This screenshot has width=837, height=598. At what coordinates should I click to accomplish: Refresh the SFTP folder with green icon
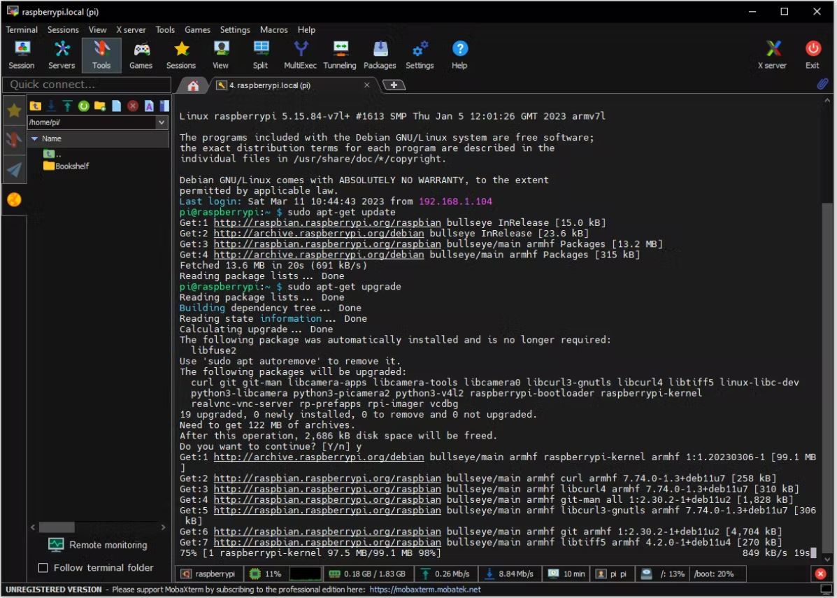coord(84,106)
